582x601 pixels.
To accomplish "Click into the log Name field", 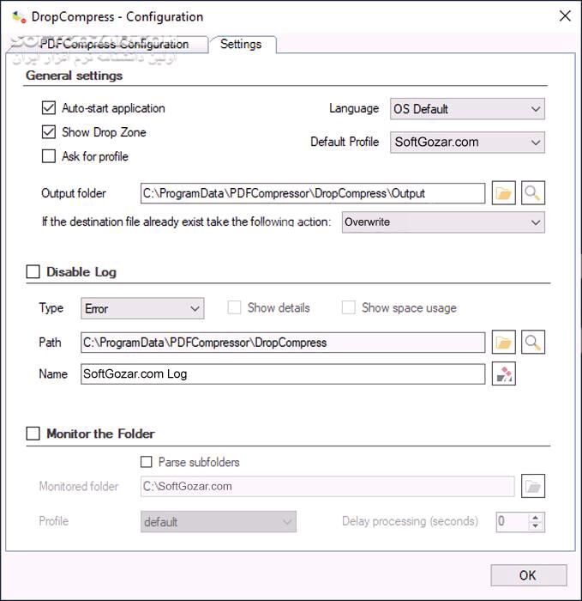I will [283, 374].
